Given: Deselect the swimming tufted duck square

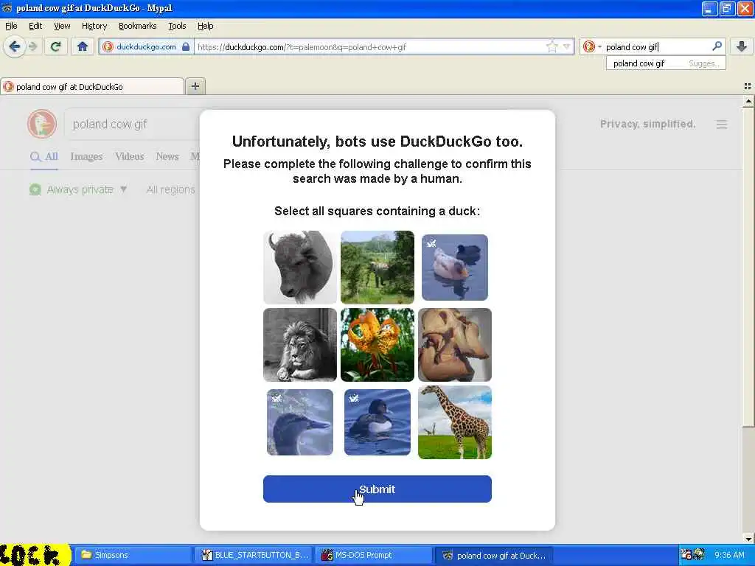Looking at the screenshot, I should click(377, 422).
